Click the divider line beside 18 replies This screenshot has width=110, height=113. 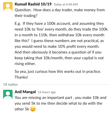tap(65, 84)
